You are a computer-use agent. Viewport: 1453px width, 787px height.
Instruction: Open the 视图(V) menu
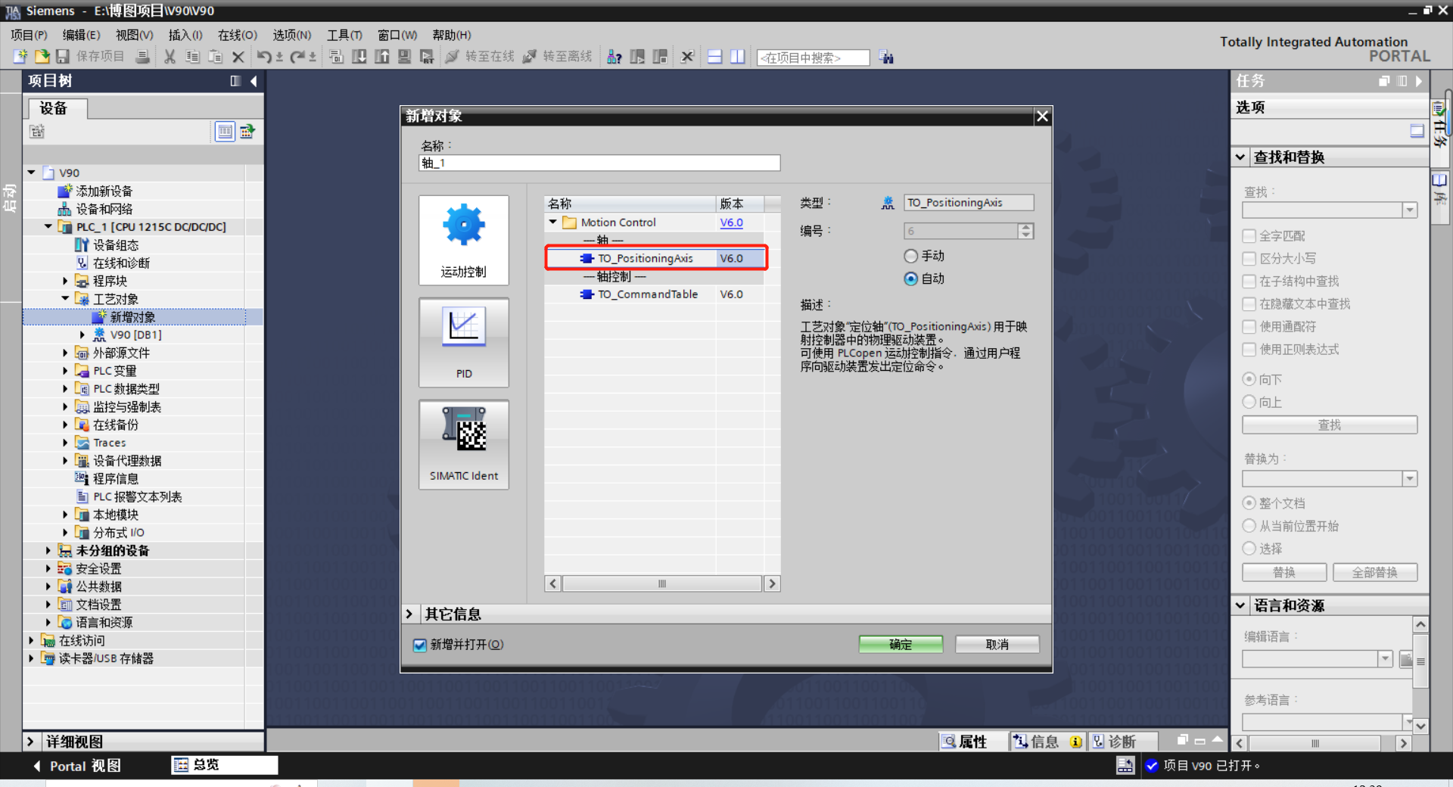(134, 35)
